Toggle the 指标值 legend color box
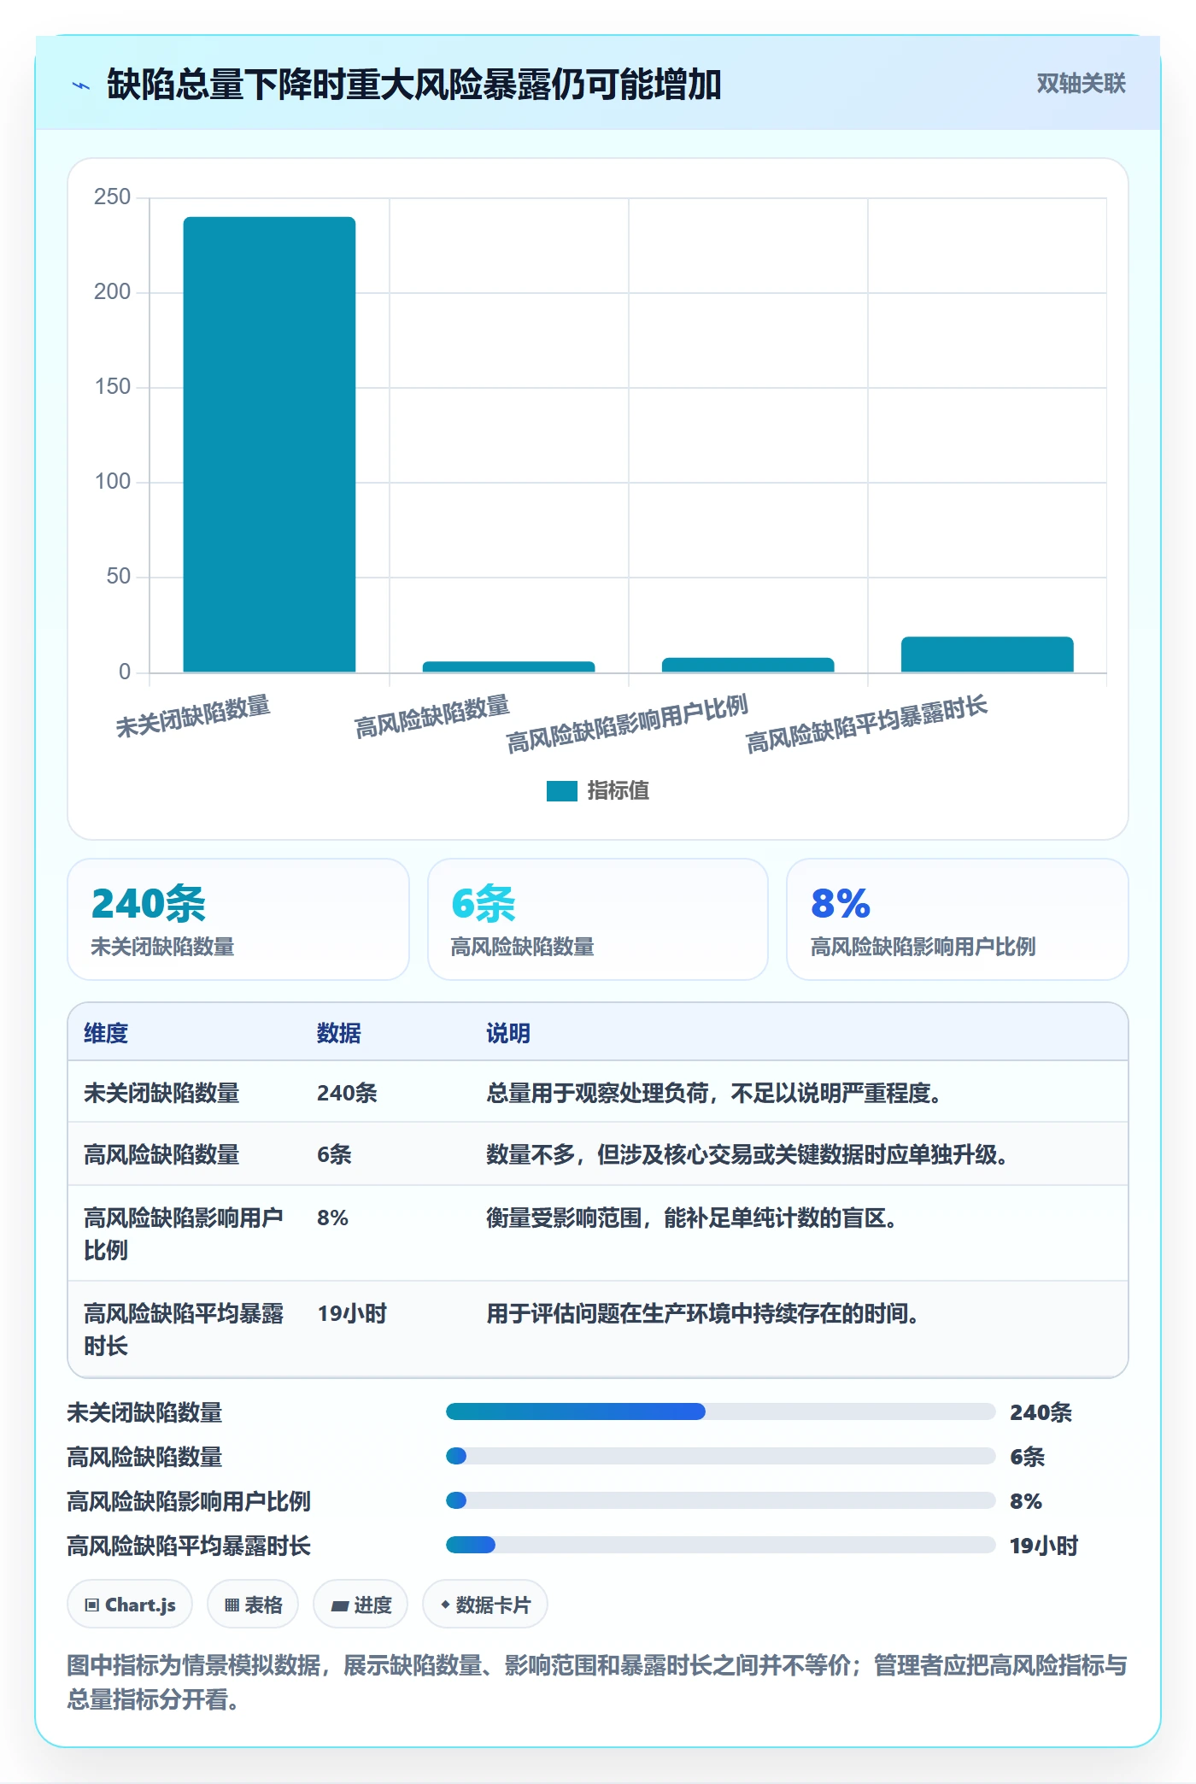The image size is (1196, 1784). click(561, 791)
